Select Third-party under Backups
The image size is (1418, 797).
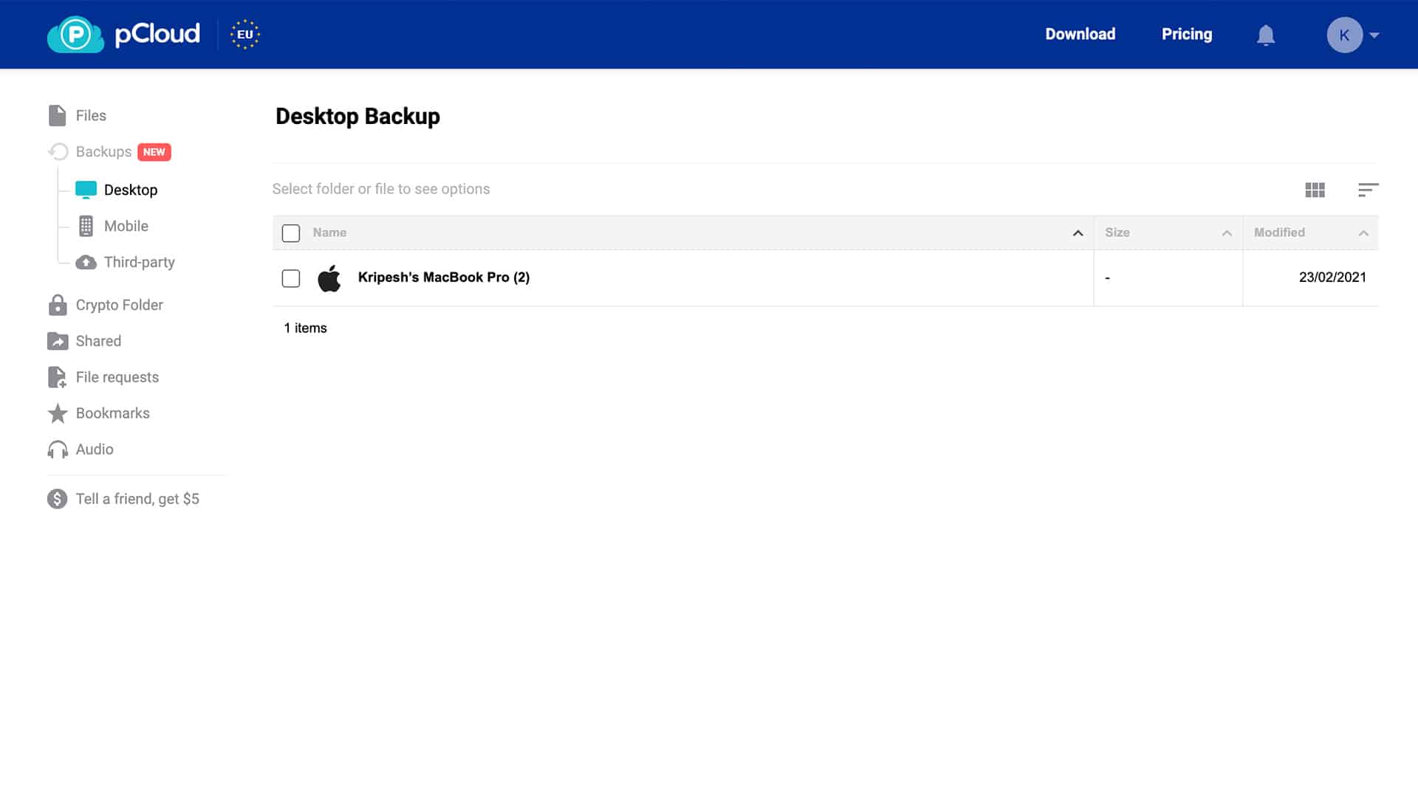140,262
